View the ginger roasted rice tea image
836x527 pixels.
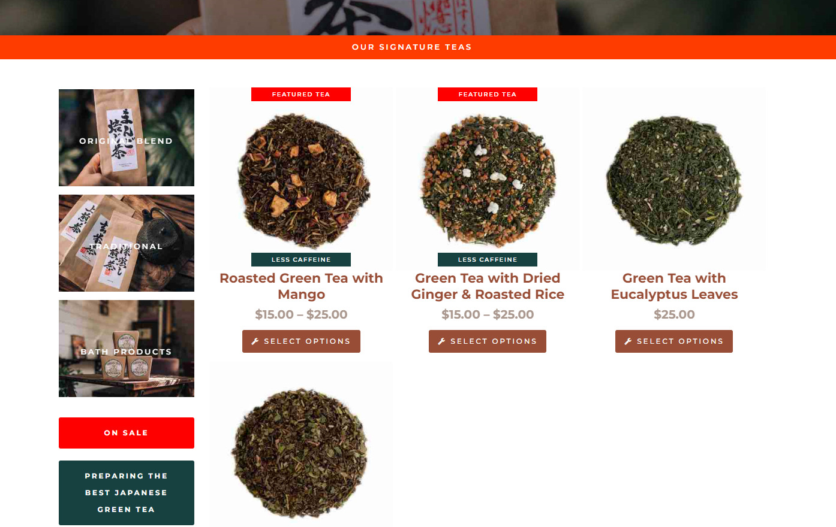(x=488, y=178)
